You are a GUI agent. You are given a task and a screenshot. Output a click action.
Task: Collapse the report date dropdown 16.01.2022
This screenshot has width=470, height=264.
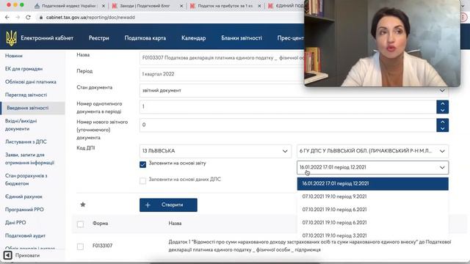click(372, 167)
